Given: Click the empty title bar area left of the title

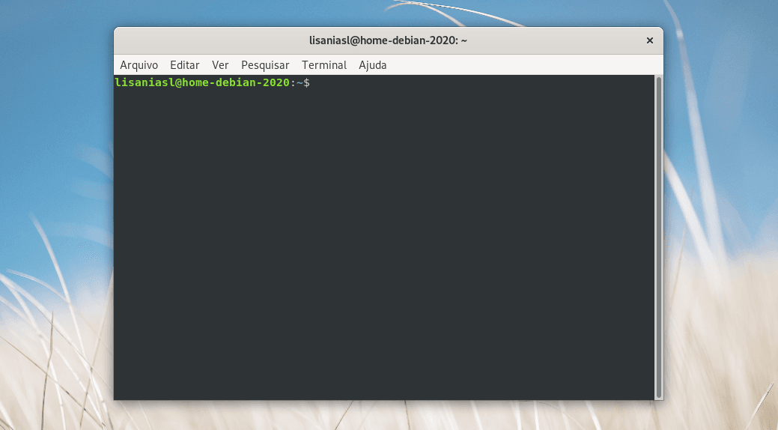Looking at the screenshot, I should click(210, 40).
